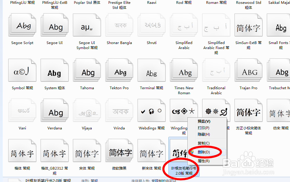This screenshot has height=182, width=290.
Task: Click the Rosewood Std 粗体 font name
Action: coord(248,5)
